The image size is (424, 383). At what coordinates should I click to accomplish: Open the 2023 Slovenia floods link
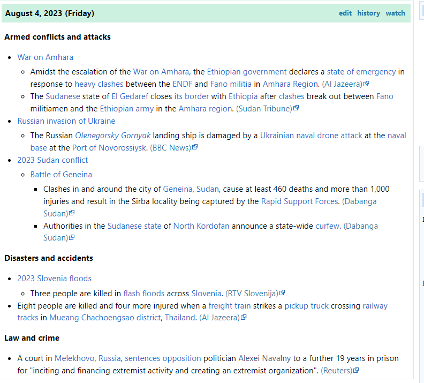click(x=54, y=279)
